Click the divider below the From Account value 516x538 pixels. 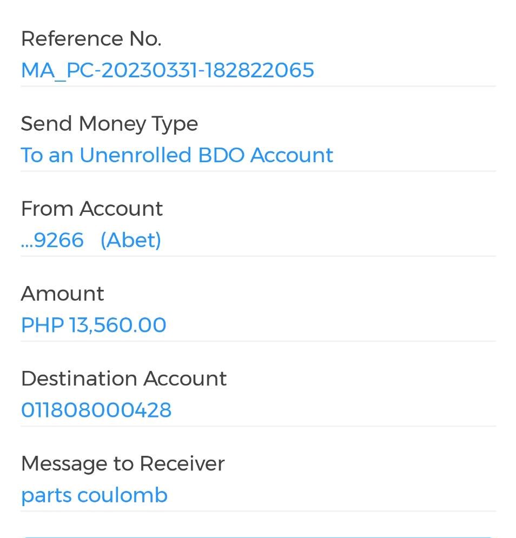258,256
